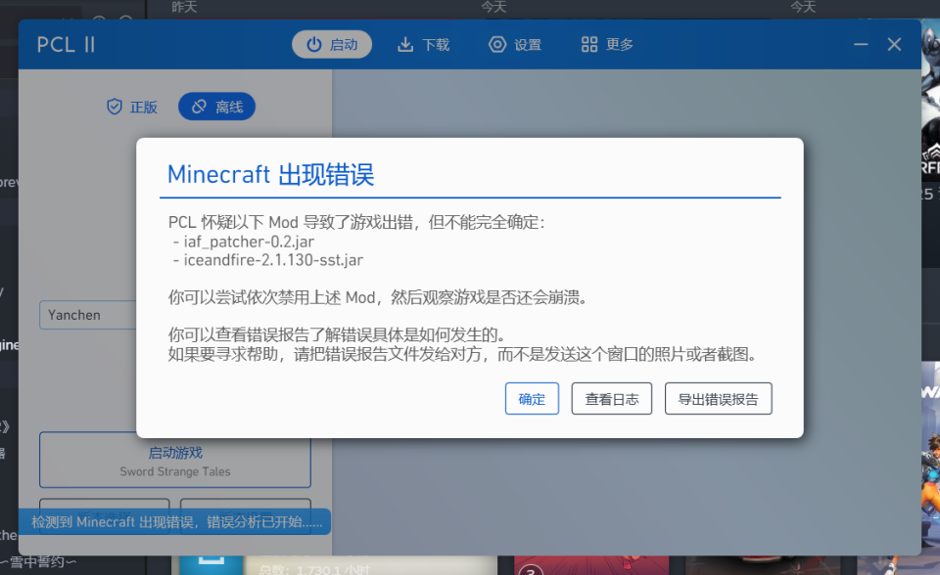Click the PCL II logo text
This screenshot has height=575, width=940.
pyautogui.click(x=66, y=44)
